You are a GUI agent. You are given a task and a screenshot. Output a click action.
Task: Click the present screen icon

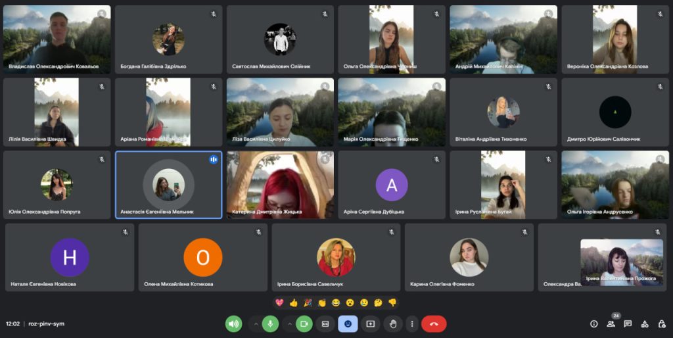coord(371,324)
